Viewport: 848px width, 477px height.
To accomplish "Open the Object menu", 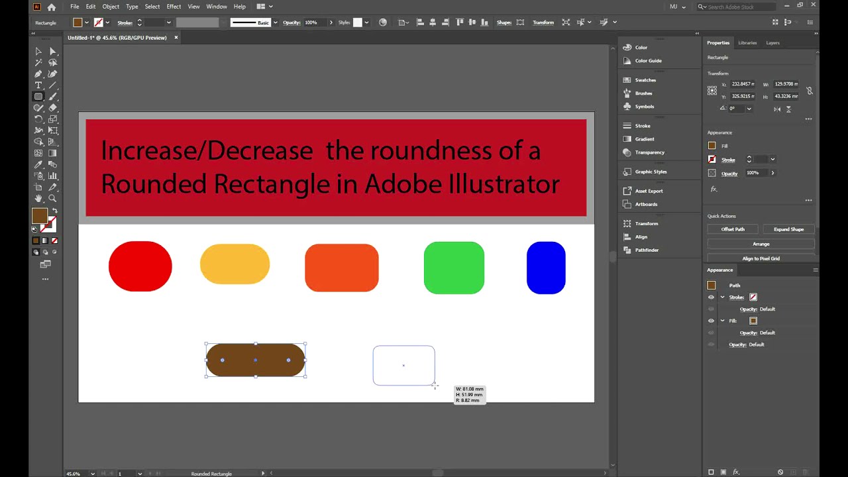I will pos(111,7).
